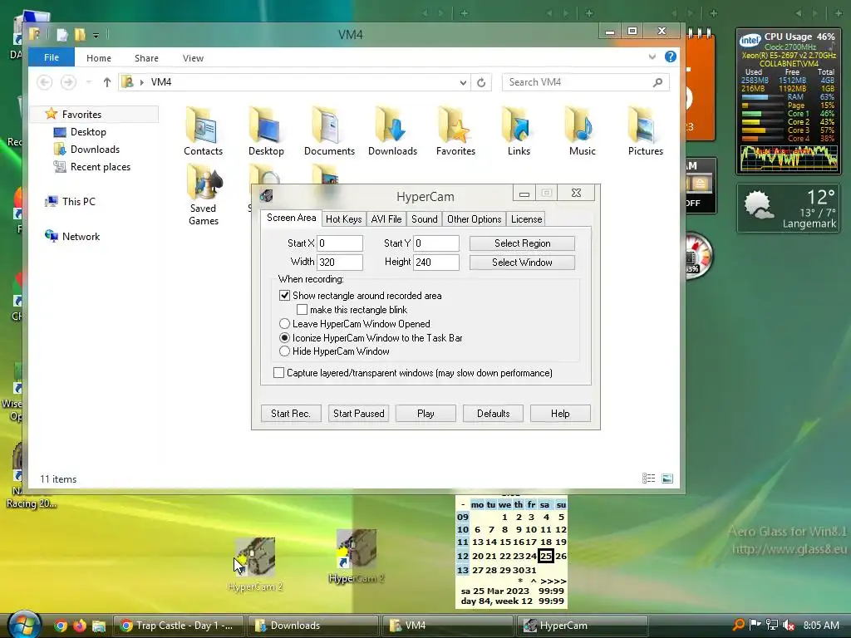Image resolution: width=851 pixels, height=638 pixels.
Task: Open the Music folder icon
Action: [x=582, y=132]
